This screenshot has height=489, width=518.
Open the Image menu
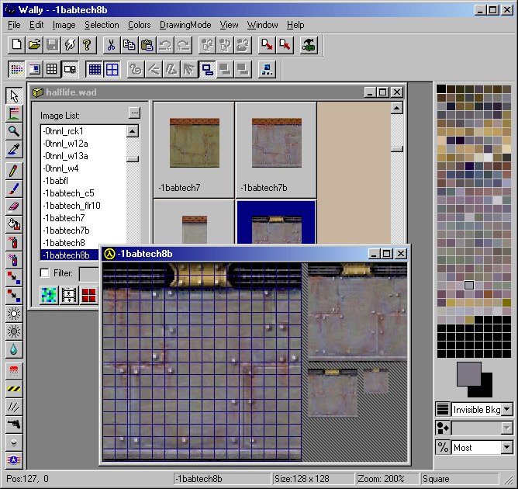click(64, 25)
